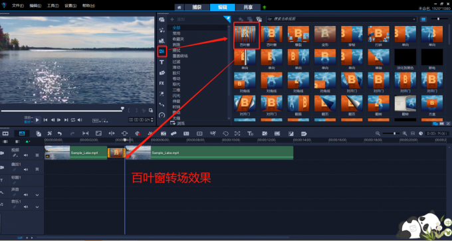The image size is (452, 241).
Task: Mute the video track speaker icon
Action: tap(26, 155)
